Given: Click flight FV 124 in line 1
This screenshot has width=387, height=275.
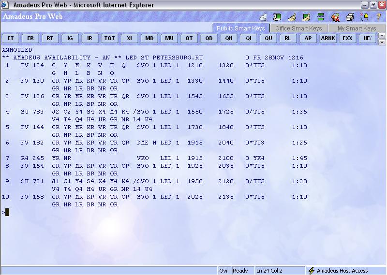Looking at the screenshot, I should click(x=32, y=65).
